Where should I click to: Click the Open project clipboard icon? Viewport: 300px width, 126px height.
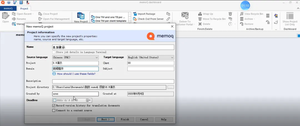click(6, 16)
